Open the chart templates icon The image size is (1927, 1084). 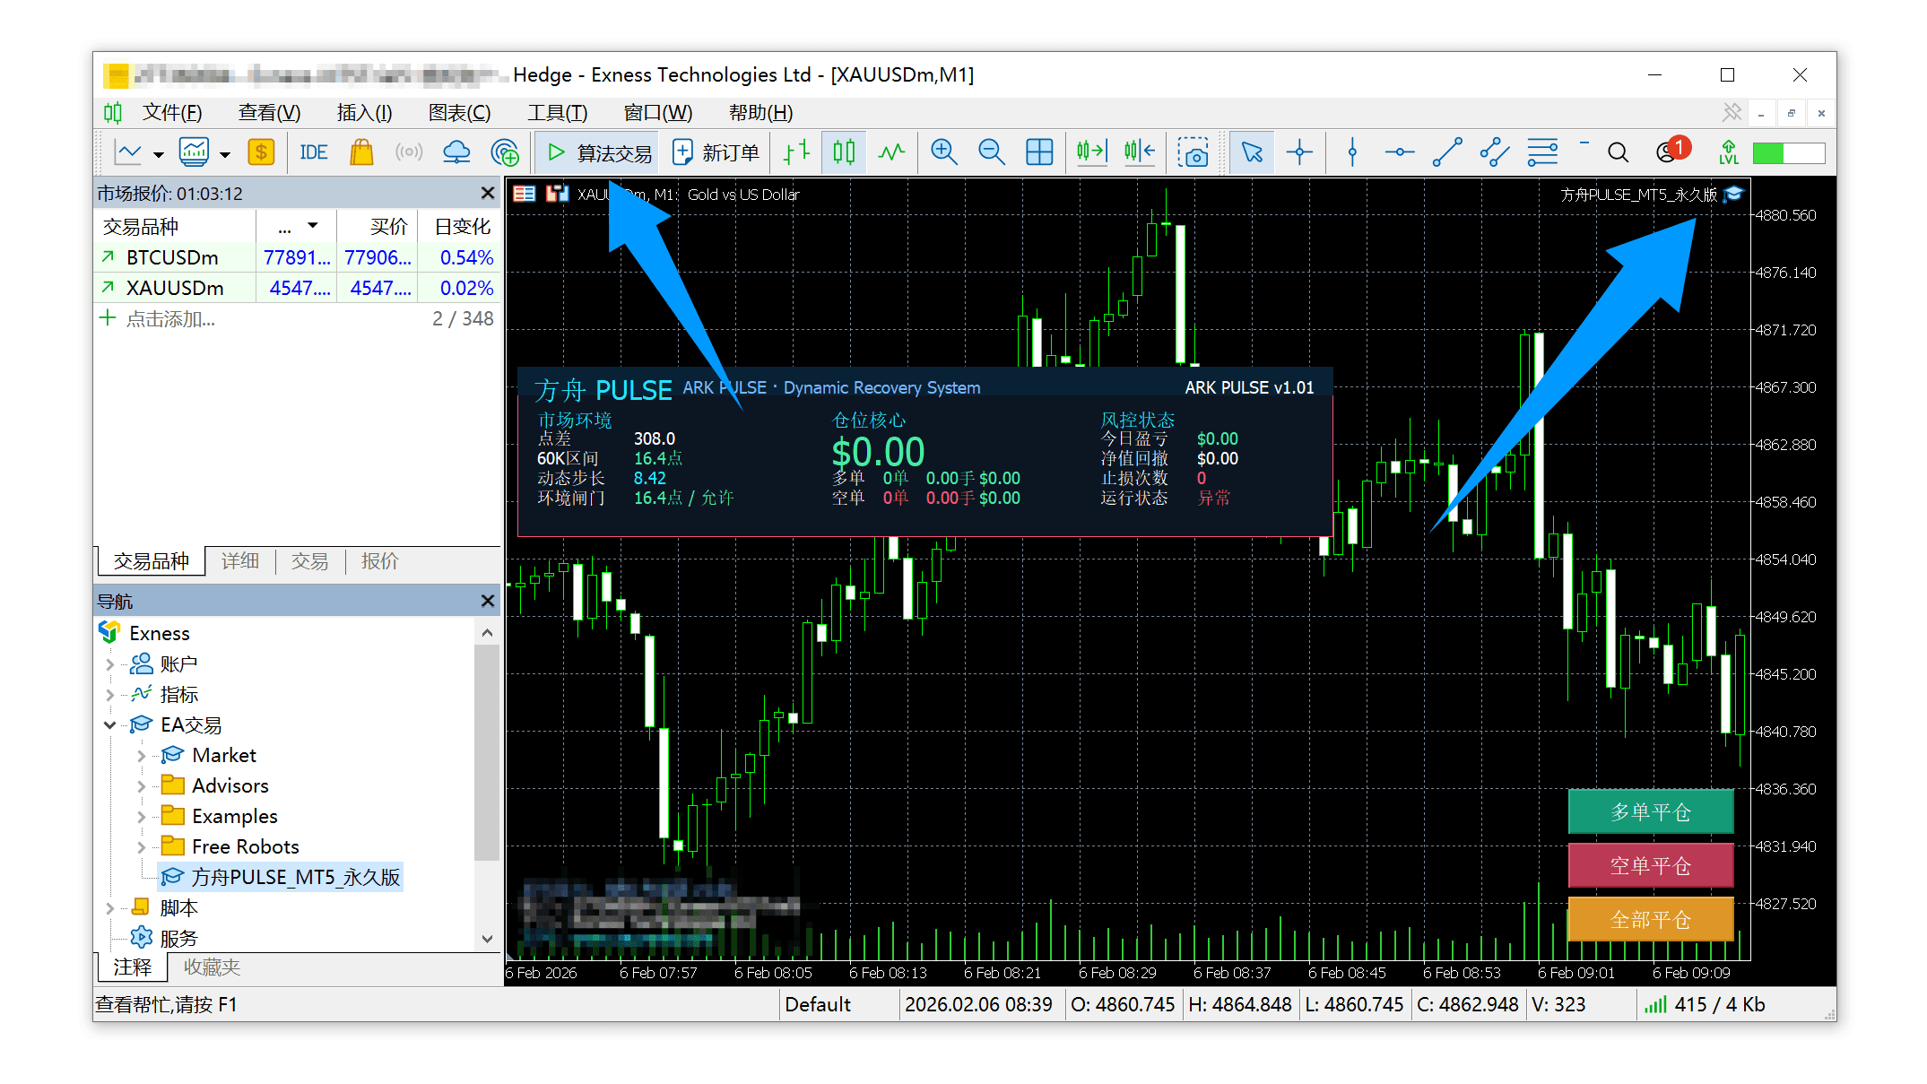194,152
